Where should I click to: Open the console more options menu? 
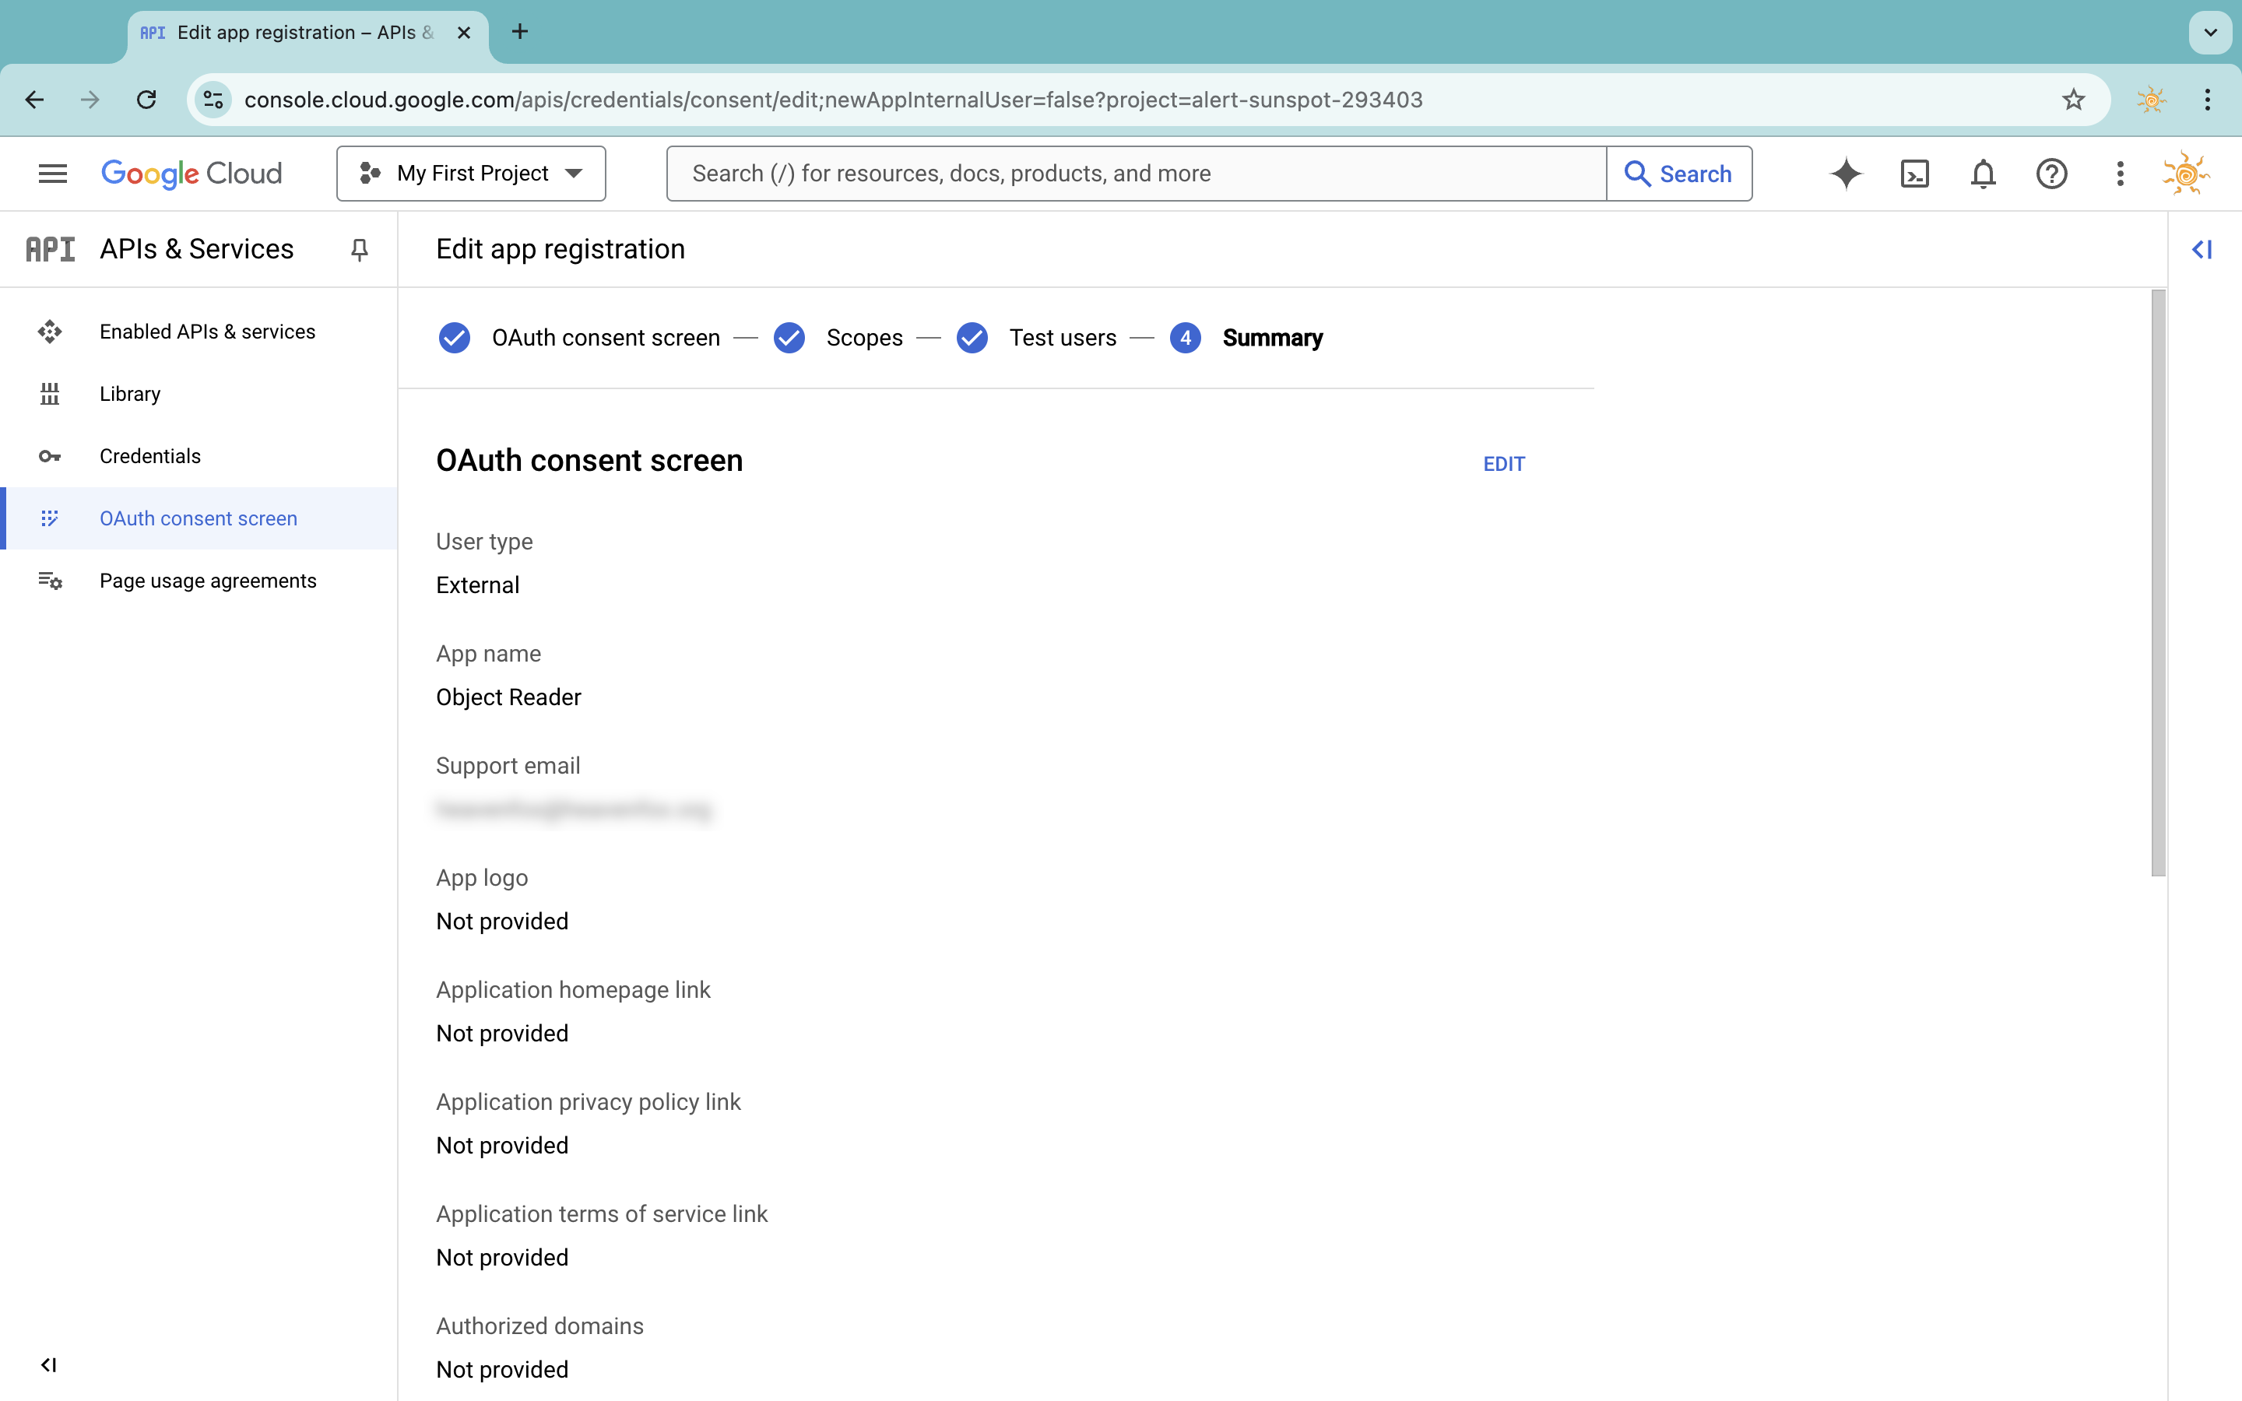point(2119,174)
